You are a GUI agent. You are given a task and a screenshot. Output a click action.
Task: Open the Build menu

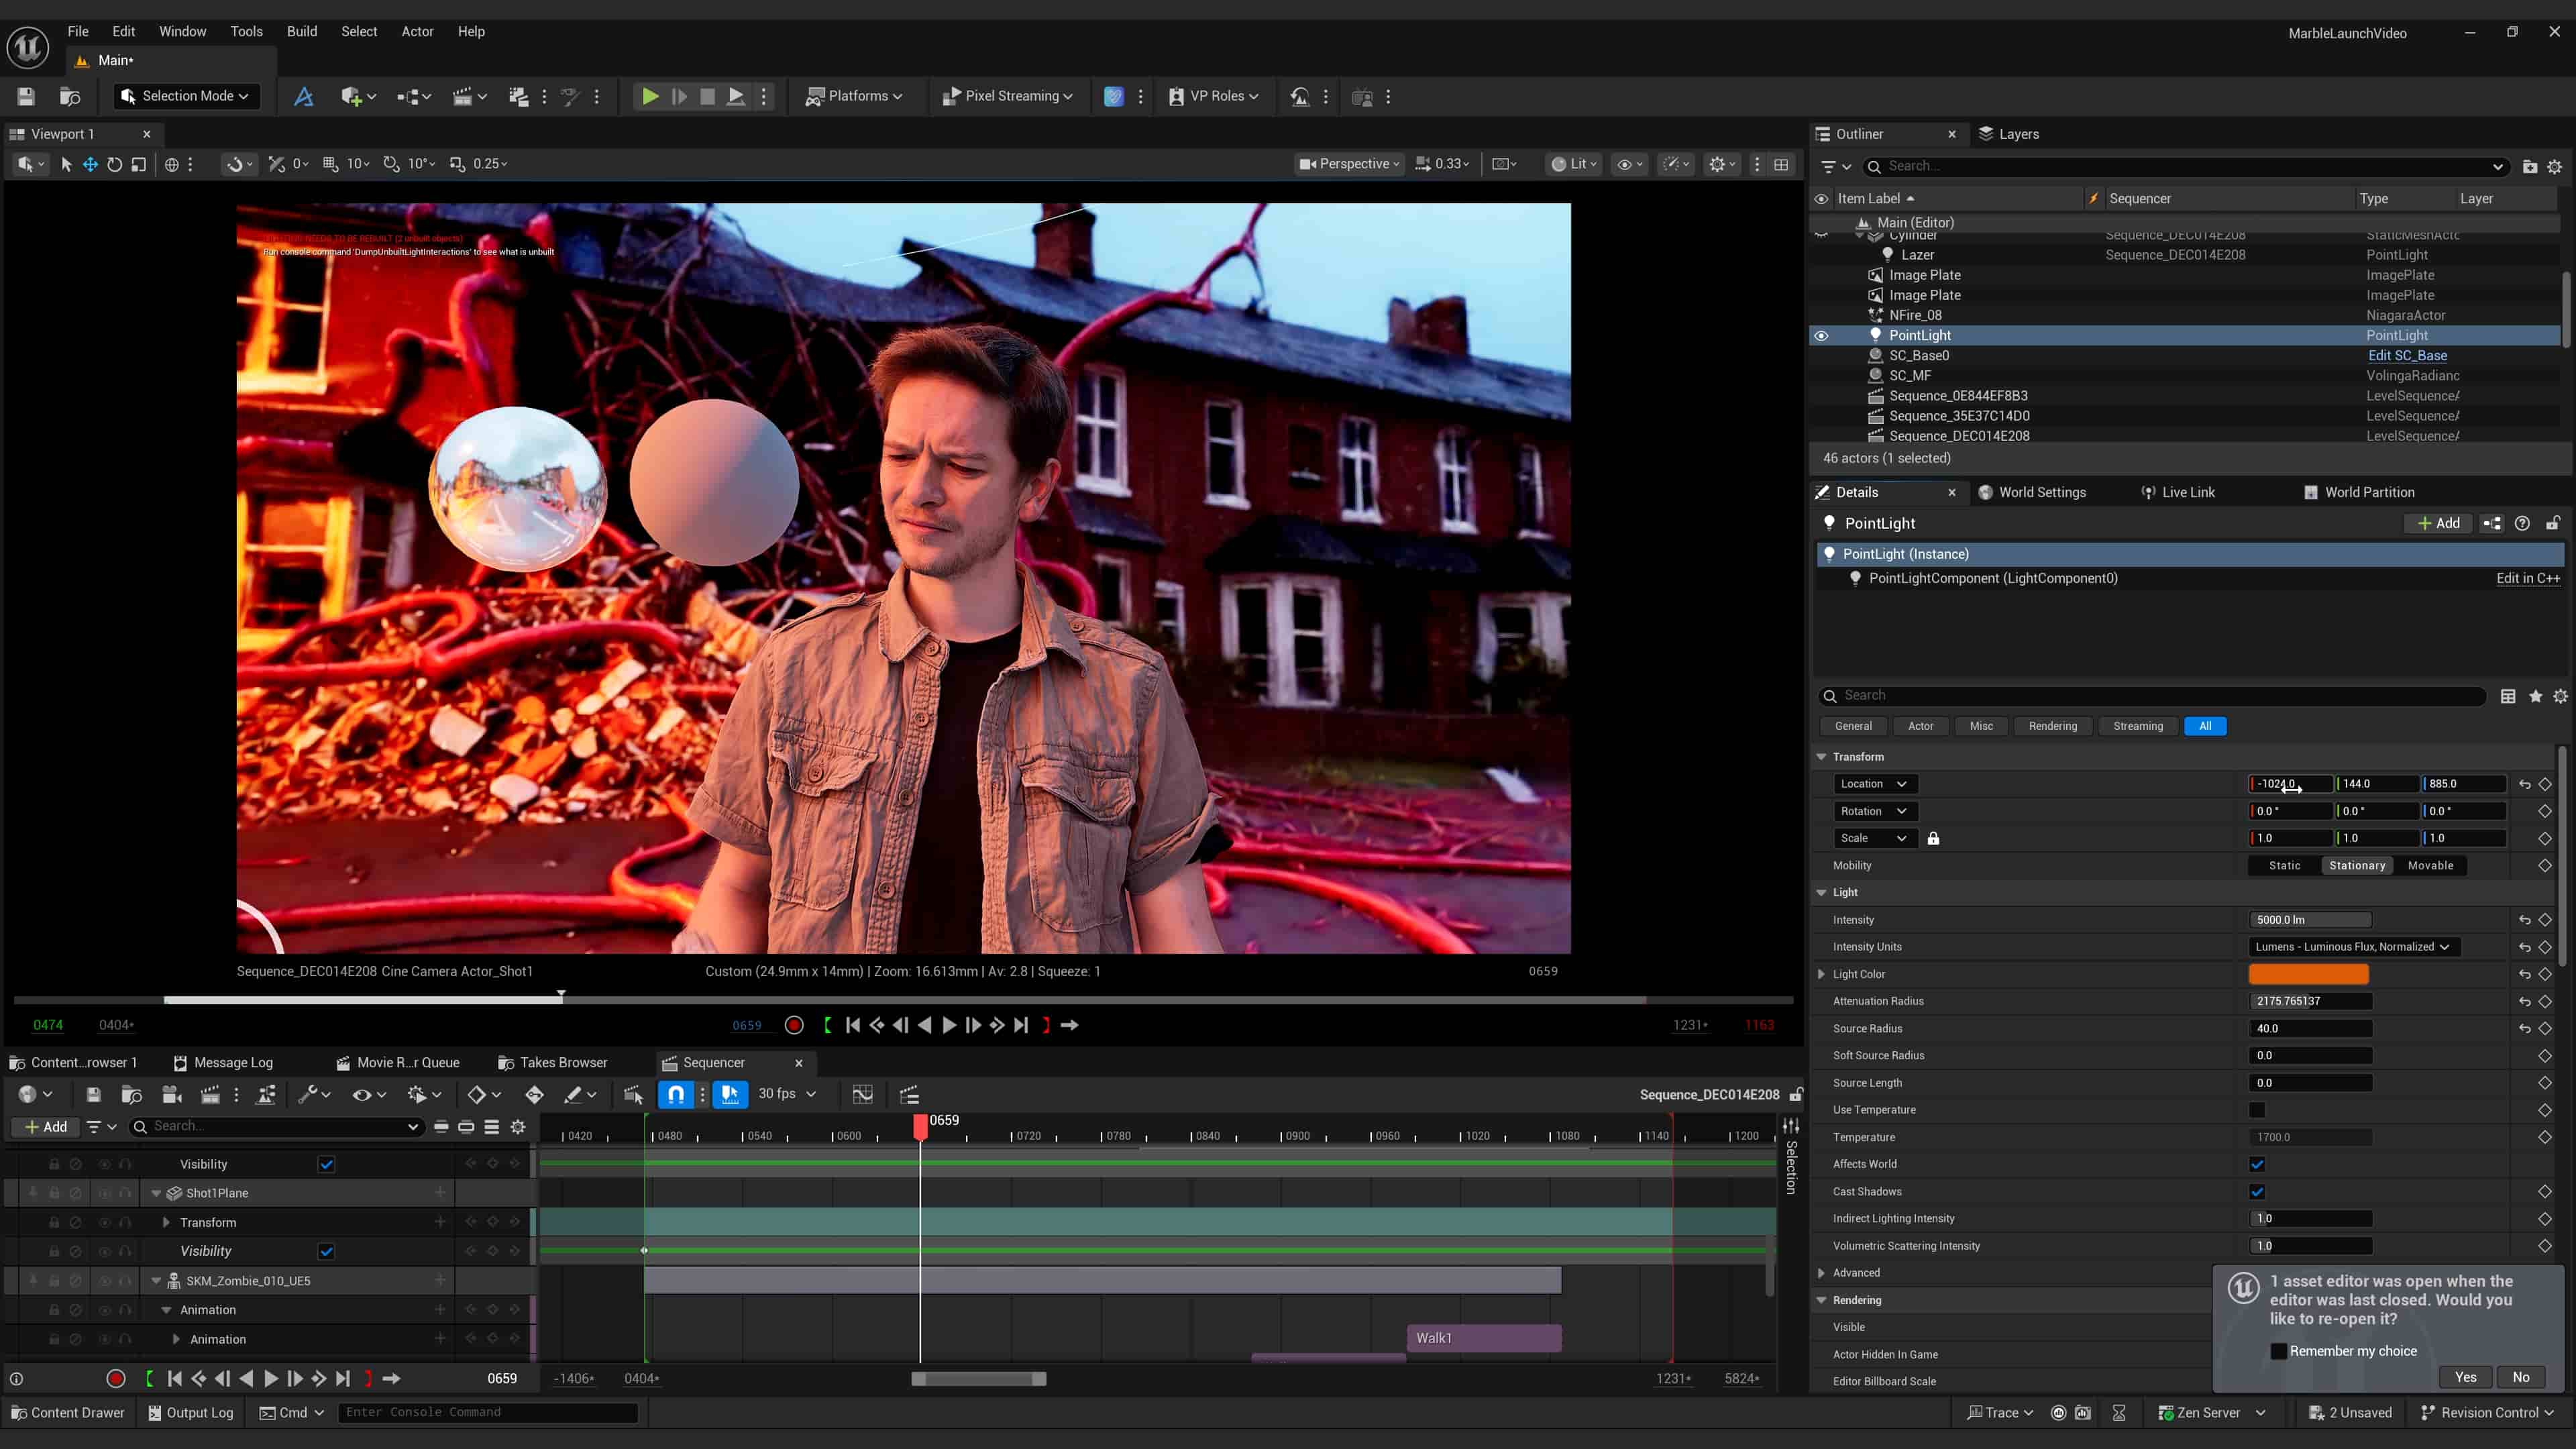301,31
